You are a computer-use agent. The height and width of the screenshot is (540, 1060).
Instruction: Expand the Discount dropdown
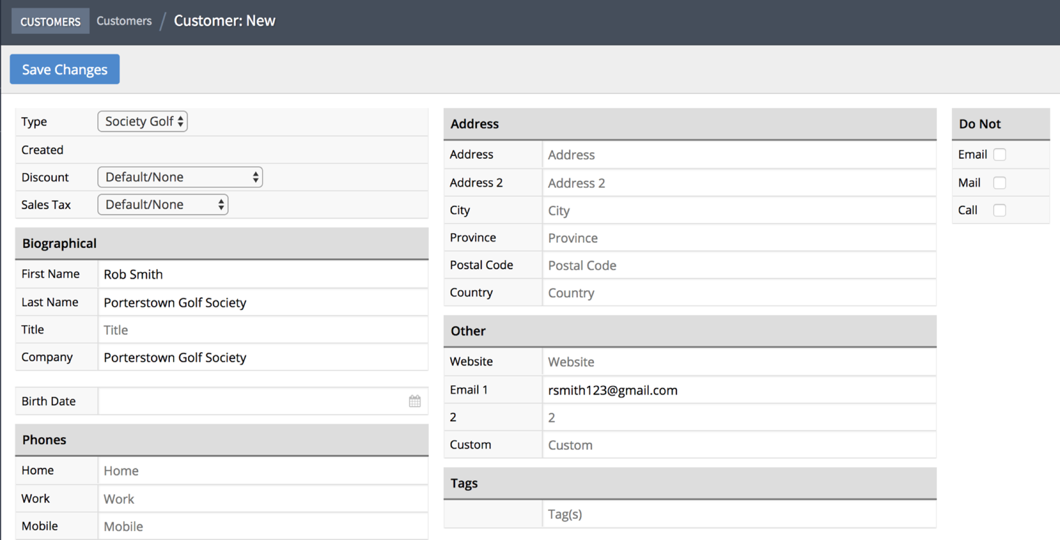point(180,177)
